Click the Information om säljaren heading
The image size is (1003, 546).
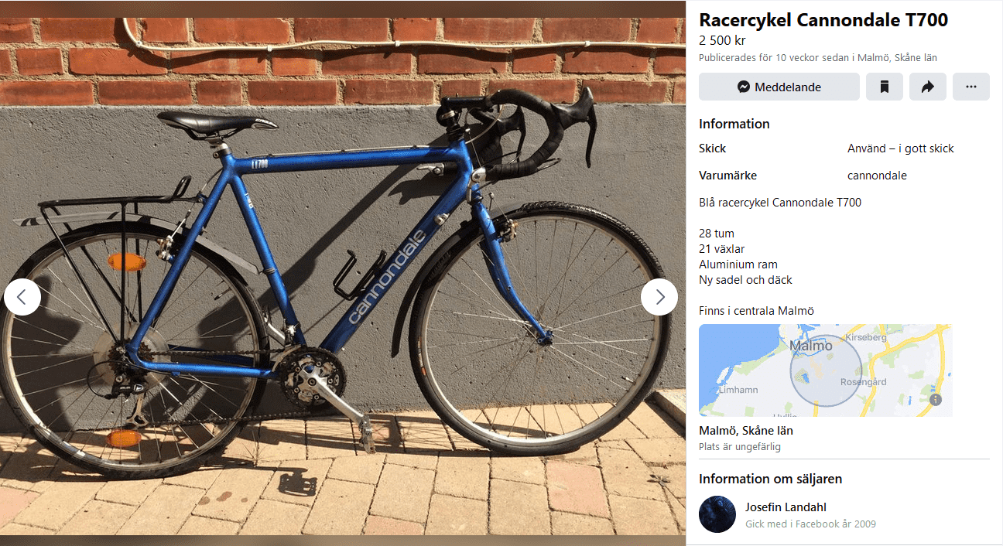770,479
